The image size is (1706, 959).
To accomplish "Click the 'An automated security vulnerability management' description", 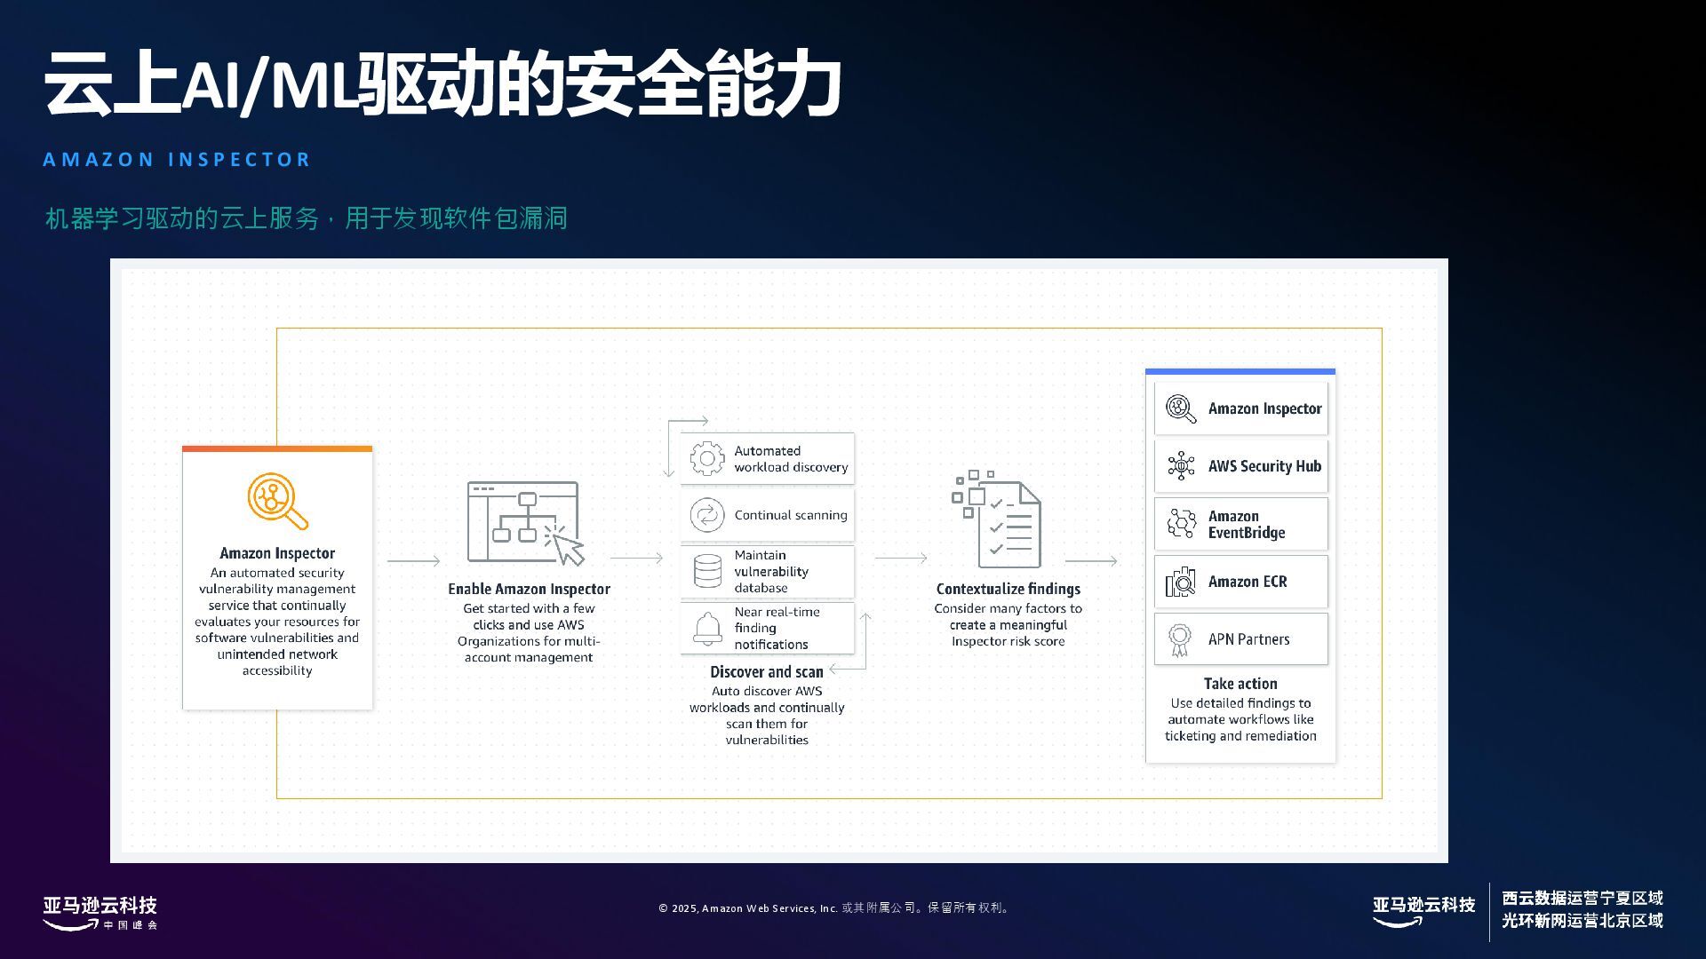I will pos(277,622).
